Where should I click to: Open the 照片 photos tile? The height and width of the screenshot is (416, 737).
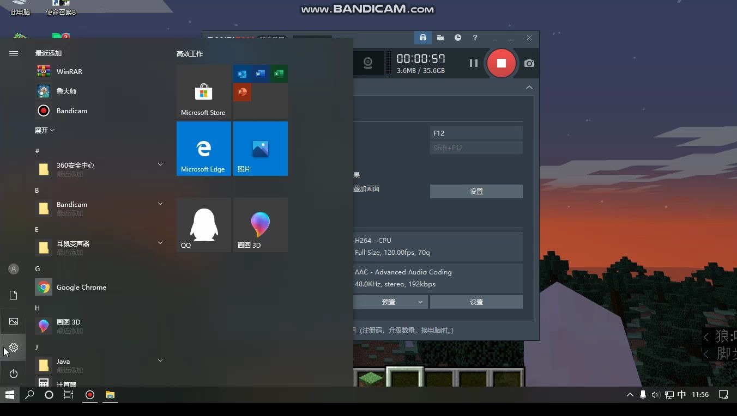click(x=261, y=149)
